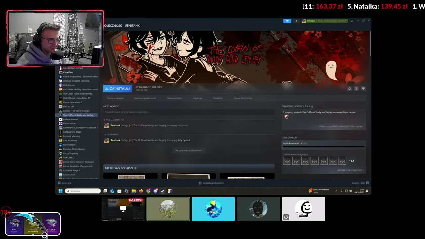Open game settings gear icon
Viewport: 425px width, 239px height.
[349, 89]
